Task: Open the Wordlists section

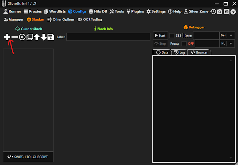Action: [x=55, y=11]
